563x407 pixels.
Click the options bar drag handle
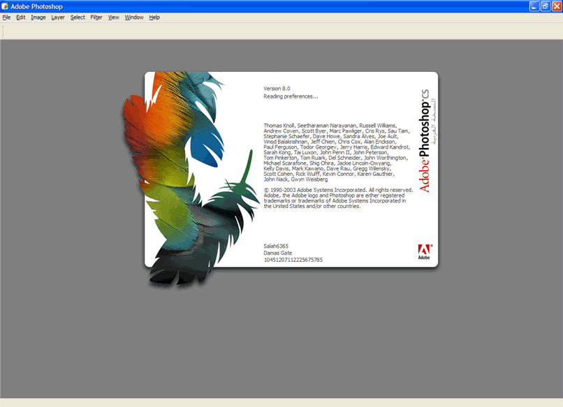point(3,31)
